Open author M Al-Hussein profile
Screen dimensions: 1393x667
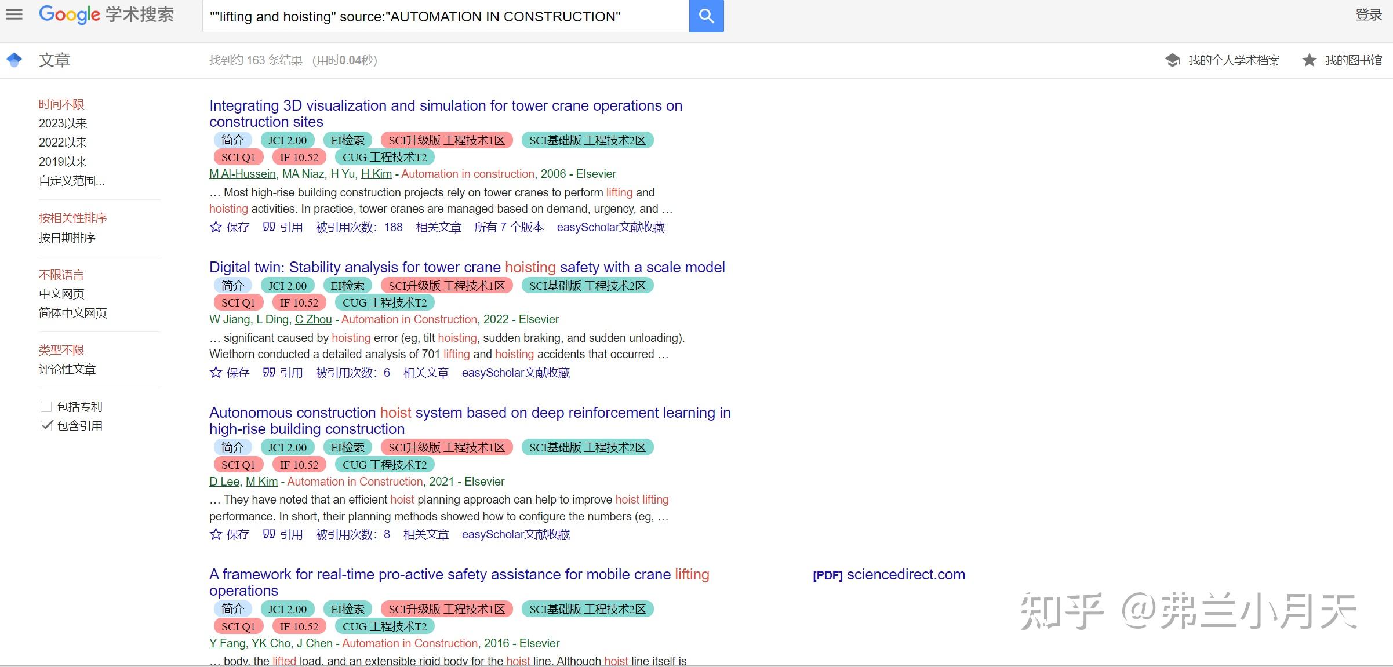coord(242,174)
